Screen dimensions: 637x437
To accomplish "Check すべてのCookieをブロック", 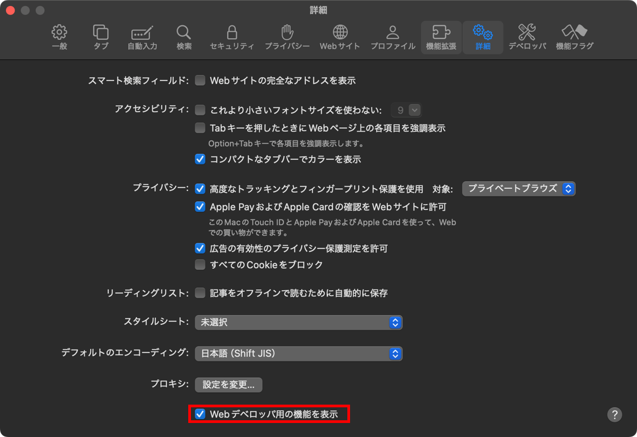I will coord(200,265).
